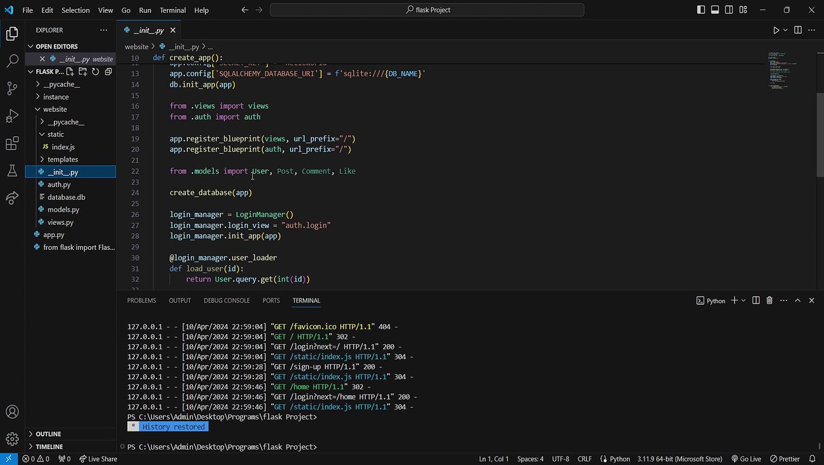This screenshot has width=824, height=465.
Task: Maximize the terminal panel size
Action: click(798, 300)
